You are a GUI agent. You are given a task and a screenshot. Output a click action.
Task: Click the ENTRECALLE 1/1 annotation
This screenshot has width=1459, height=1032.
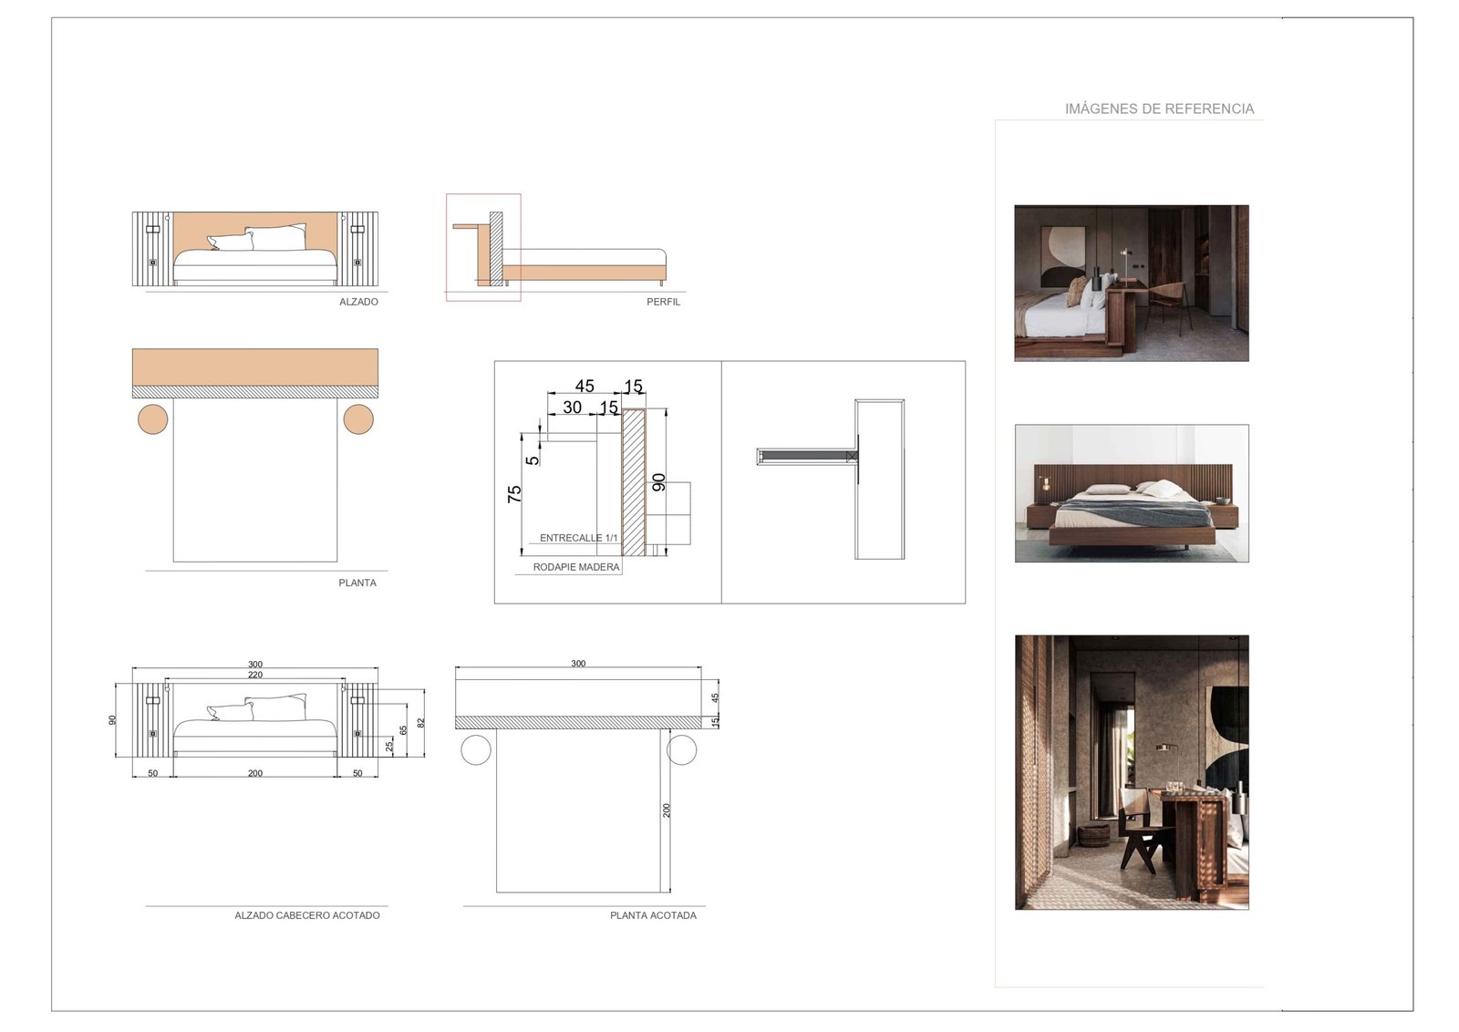coord(578,538)
